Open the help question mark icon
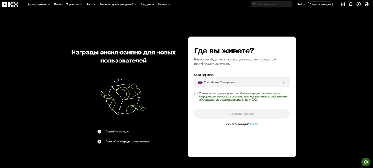This screenshot has width=373, height=168. (x=358, y=5)
